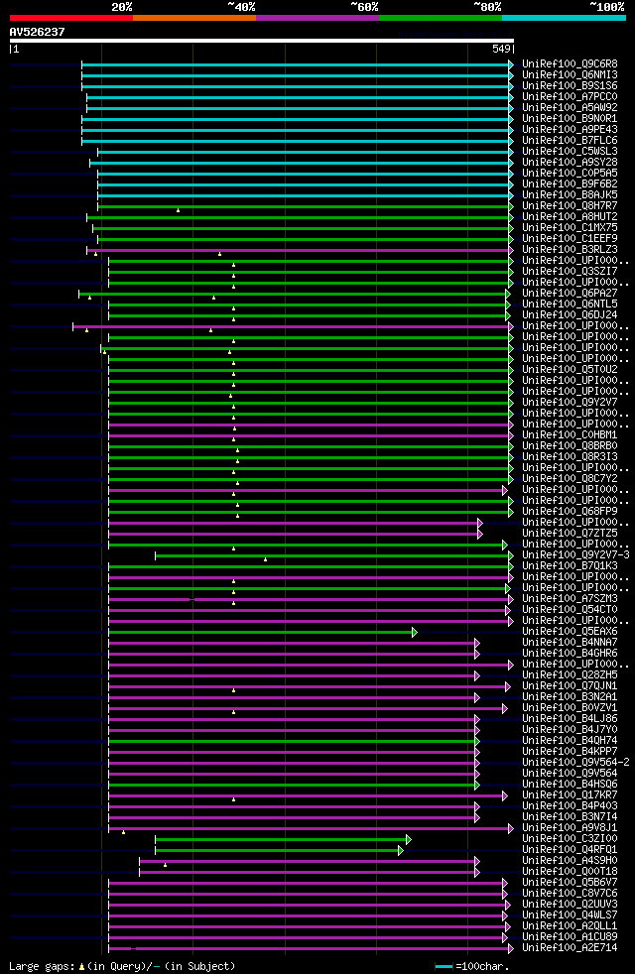Click label UniRef100_Q5B6V7
Viewport: 635px width, 974px height.
[570, 883]
